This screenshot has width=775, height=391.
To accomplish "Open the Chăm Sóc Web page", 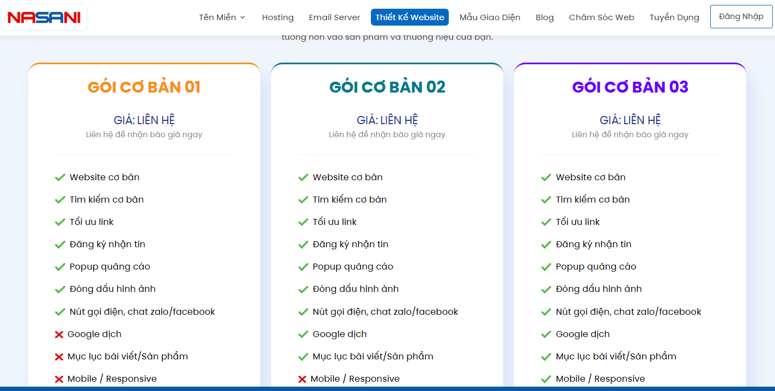I will pyautogui.click(x=601, y=17).
